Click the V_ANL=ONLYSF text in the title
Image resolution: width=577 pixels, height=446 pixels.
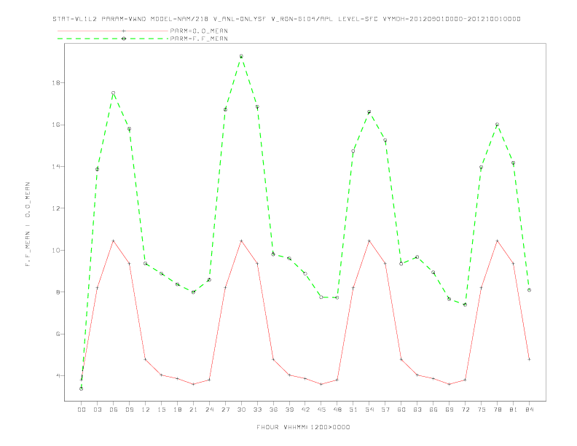coord(240,19)
